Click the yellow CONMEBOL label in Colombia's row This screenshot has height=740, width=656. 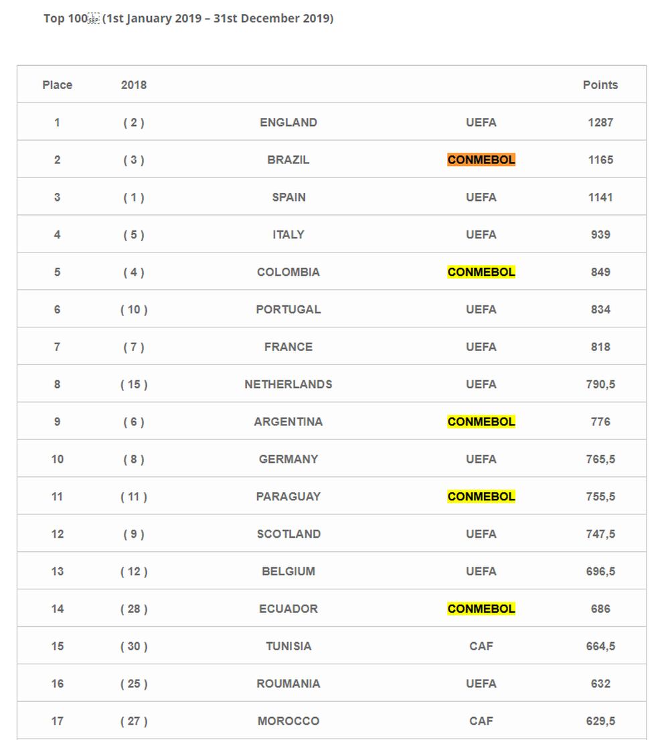coord(481,272)
